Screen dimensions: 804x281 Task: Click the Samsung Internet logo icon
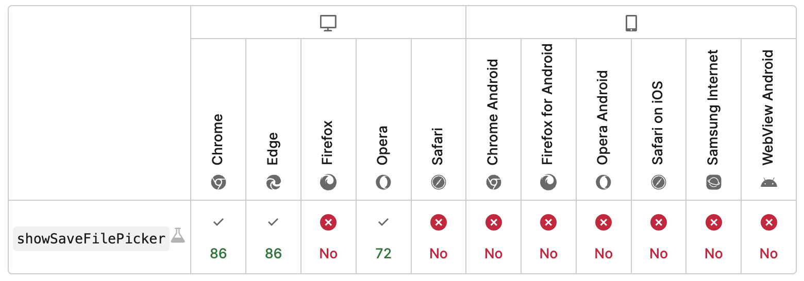click(713, 182)
